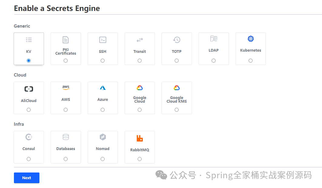Select the Google Cloud radio button
Image resolution: width=322 pixels, height=188 pixels.
click(140, 110)
